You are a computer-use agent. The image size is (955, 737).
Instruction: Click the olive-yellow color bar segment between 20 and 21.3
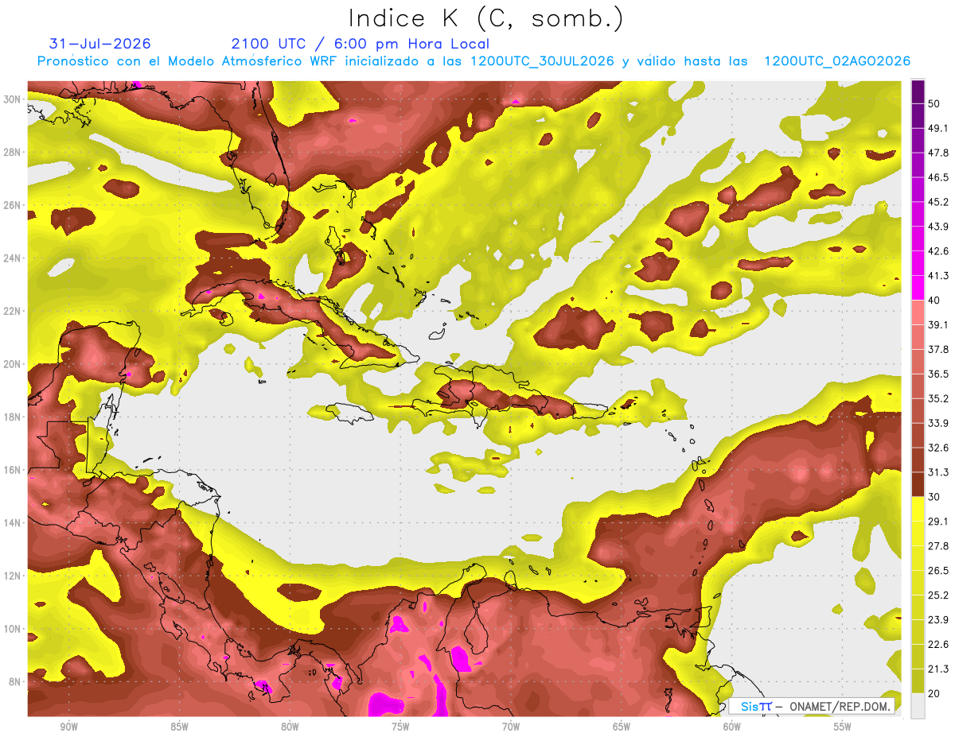918,681
